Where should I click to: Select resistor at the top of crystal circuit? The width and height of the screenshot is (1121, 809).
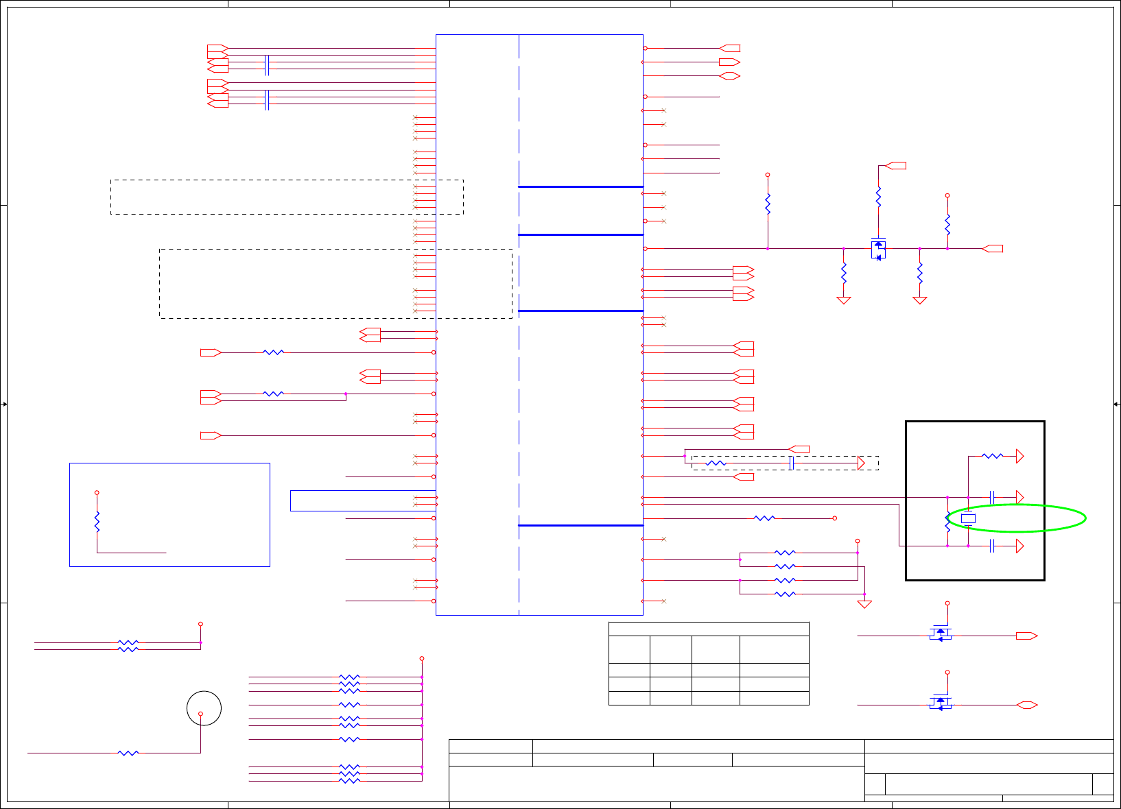click(x=992, y=456)
